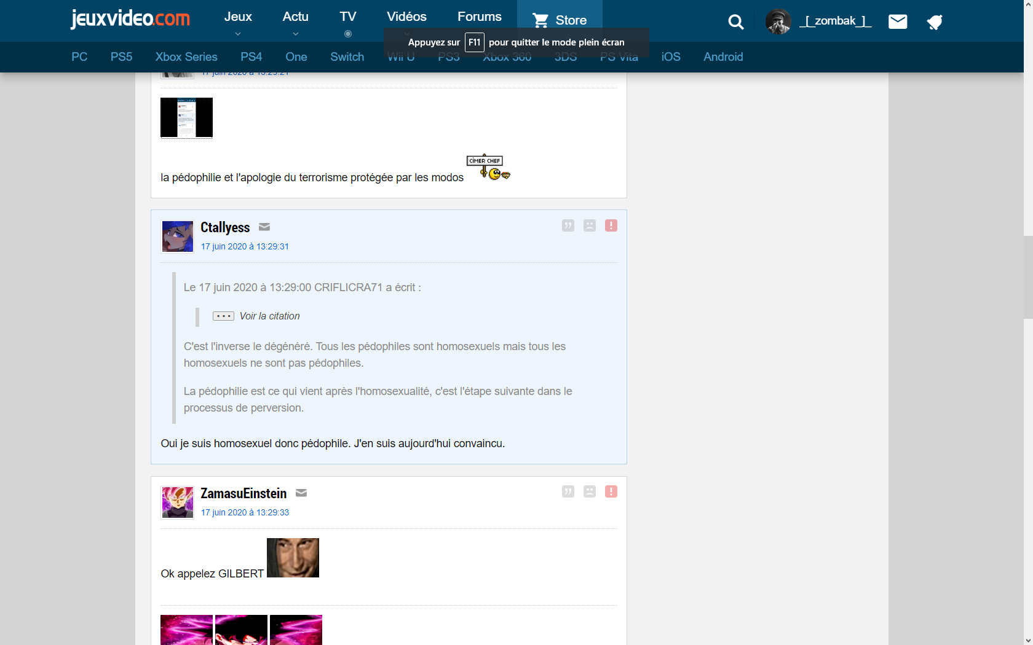Blacklist ZamasuEinstein with the sad-face icon
Image resolution: width=1033 pixels, height=645 pixels.
tap(590, 491)
